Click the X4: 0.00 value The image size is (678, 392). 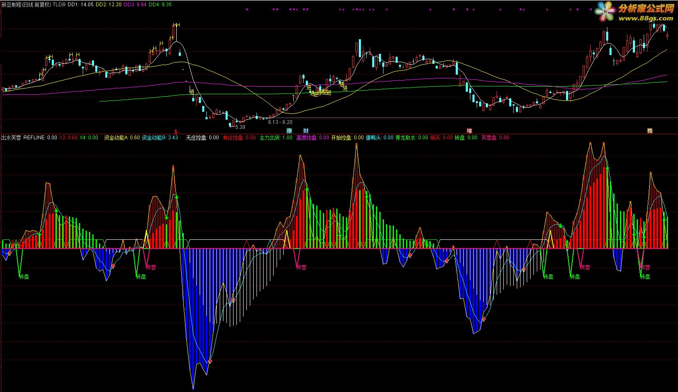(x=89, y=138)
